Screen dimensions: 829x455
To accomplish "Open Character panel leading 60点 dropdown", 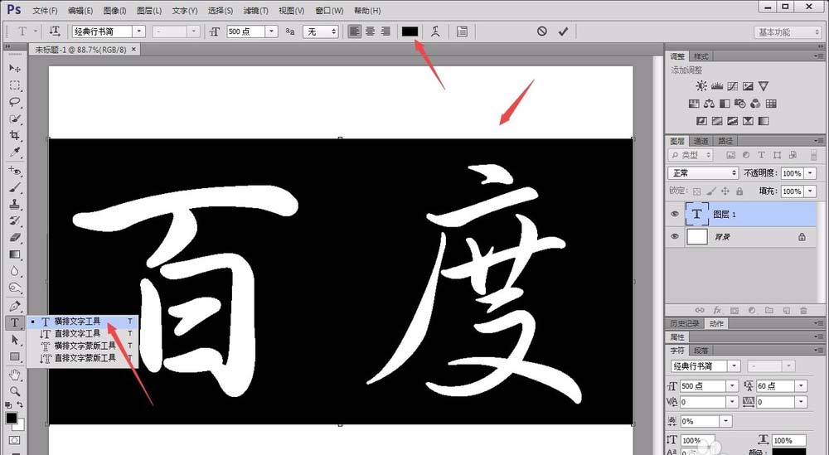I will [x=801, y=385].
